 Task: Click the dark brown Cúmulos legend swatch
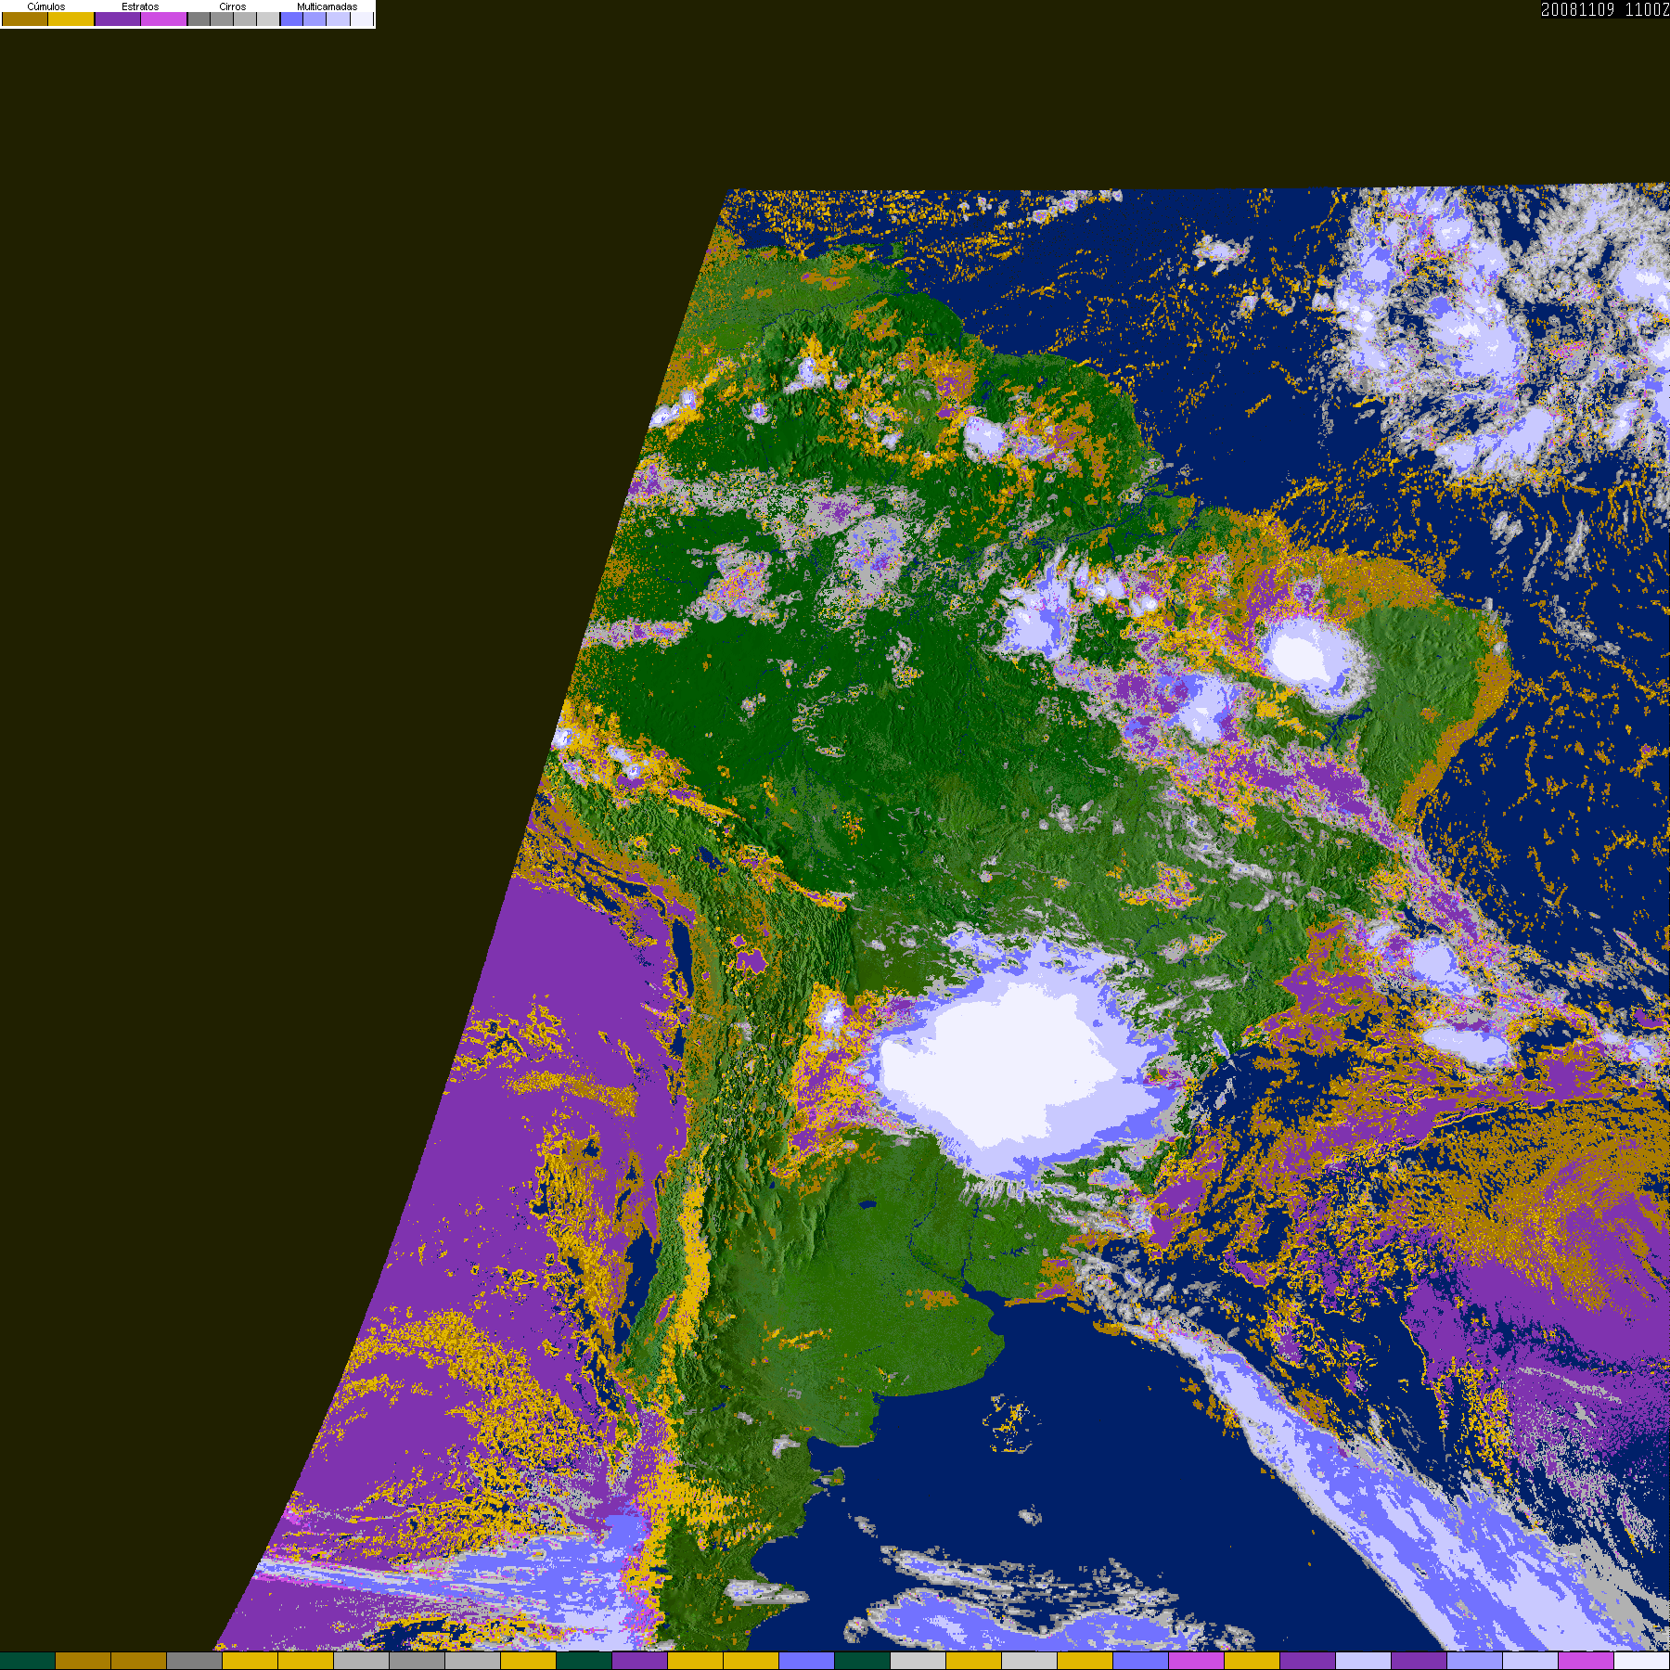click(x=25, y=19)
